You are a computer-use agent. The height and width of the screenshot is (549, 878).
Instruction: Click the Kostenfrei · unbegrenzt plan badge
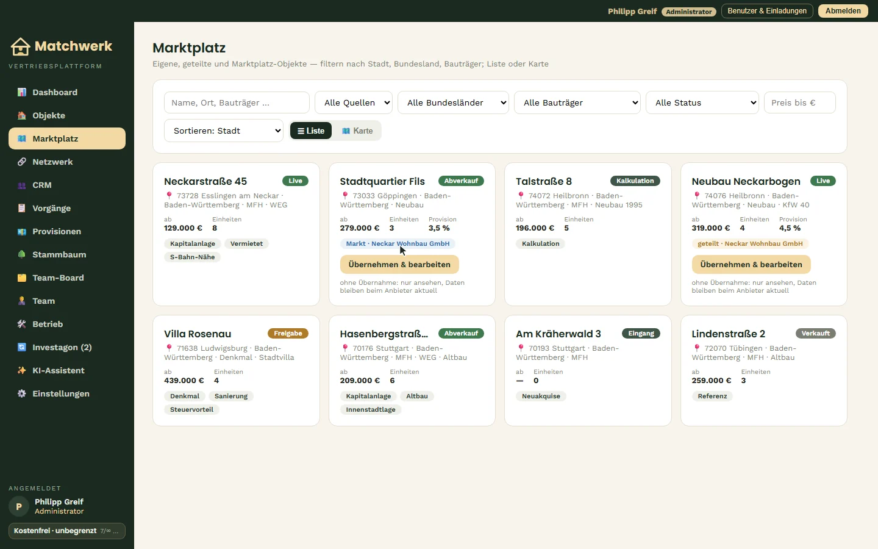click(67, 531)
